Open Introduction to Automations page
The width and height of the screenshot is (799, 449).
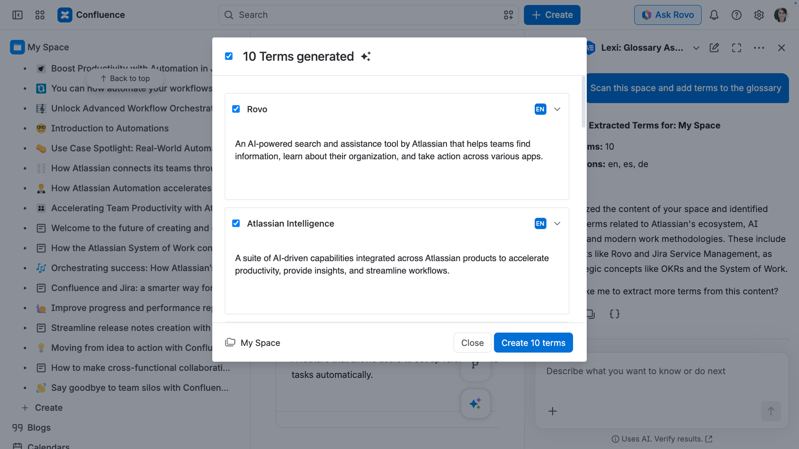110,128
